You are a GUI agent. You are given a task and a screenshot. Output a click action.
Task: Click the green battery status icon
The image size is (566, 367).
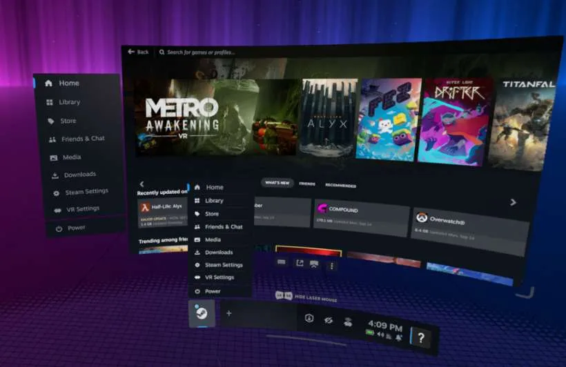pyautogui.click(x=370, y=333)
